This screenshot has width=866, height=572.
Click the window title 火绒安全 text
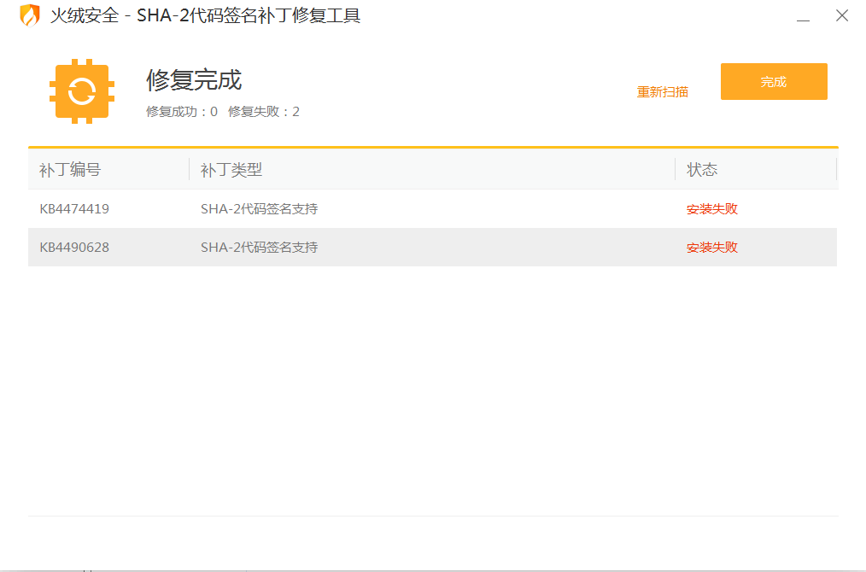(x=85, y=15)
